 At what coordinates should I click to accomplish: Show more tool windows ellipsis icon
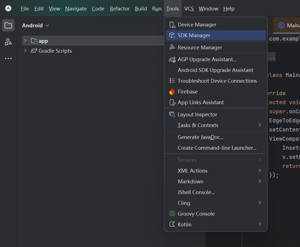click(8, 58)
